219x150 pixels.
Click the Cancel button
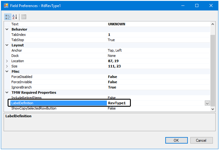click(201, 140)
